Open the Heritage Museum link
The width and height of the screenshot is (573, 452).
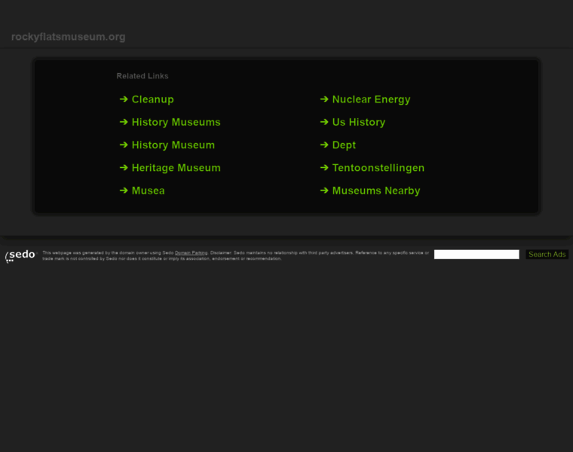[x=176, y=167]
